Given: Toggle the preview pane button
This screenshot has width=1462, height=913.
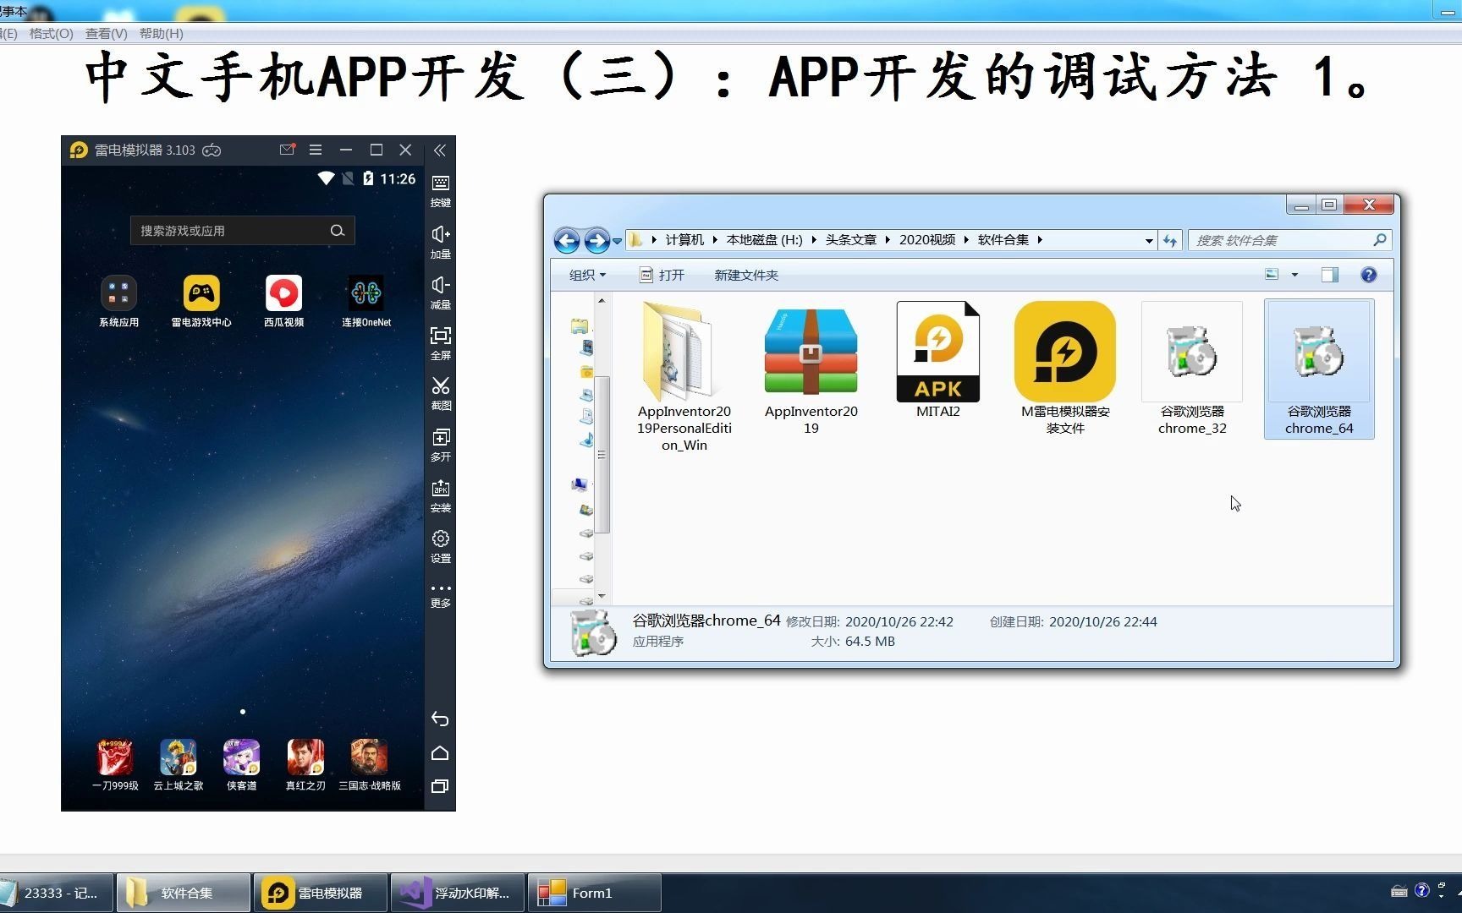Looking at the screenshot, I should coord(1330,274).
